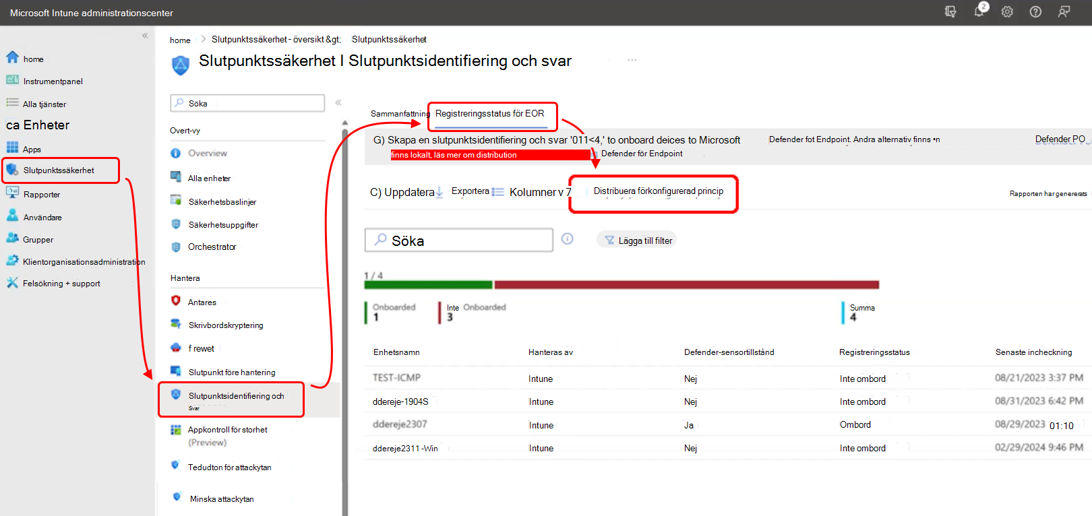Switch to the Sammanfattning tab
Screen dimensions: 1092x516
(400, 114)
